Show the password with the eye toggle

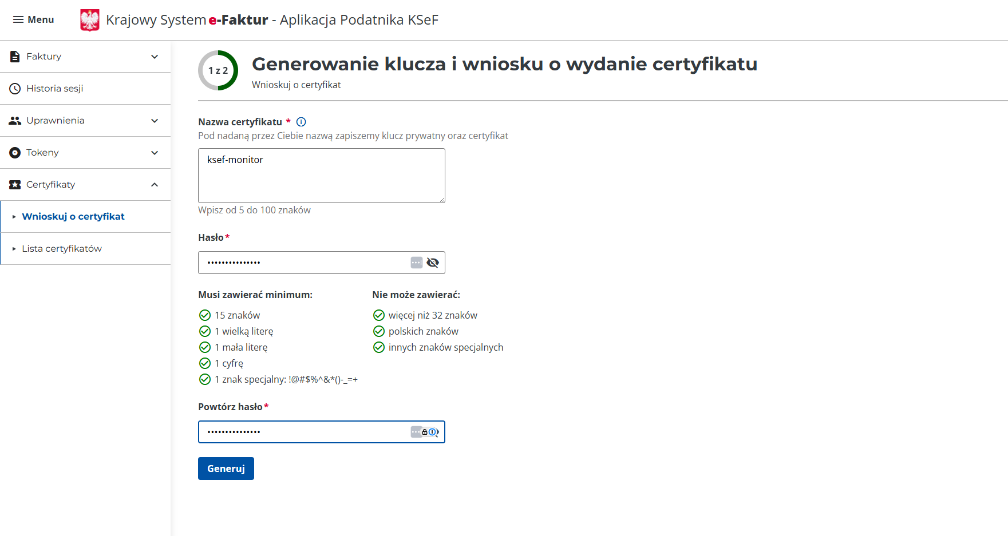coord(433,262)
